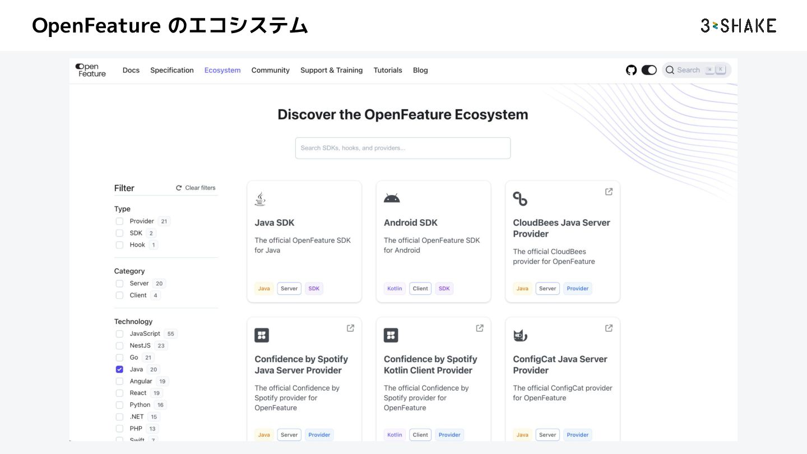Click the Client tag on Android SDK card
The image size is (807, 454).
[x=420, y=289]
